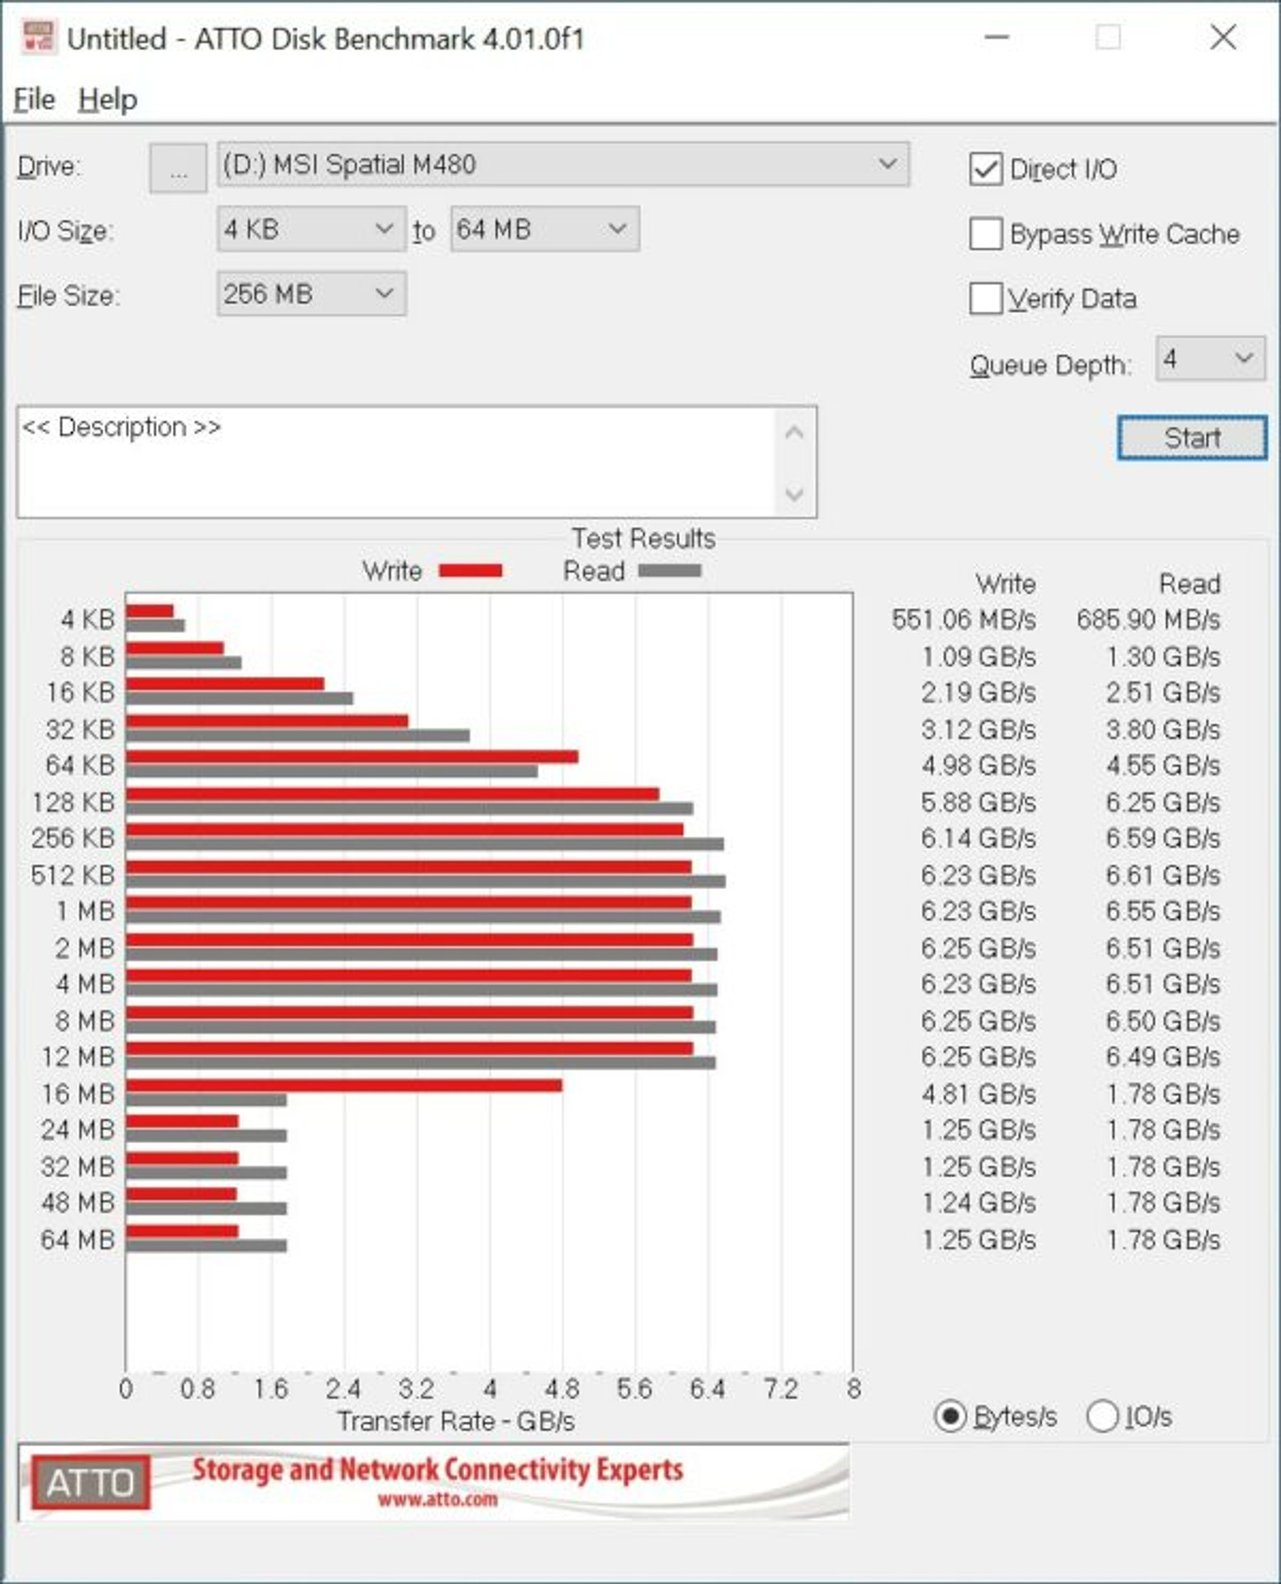This screenshot has height=1584, width=1281.
Task: Click the 64 KB red write bar
Action: click(352, 757)
